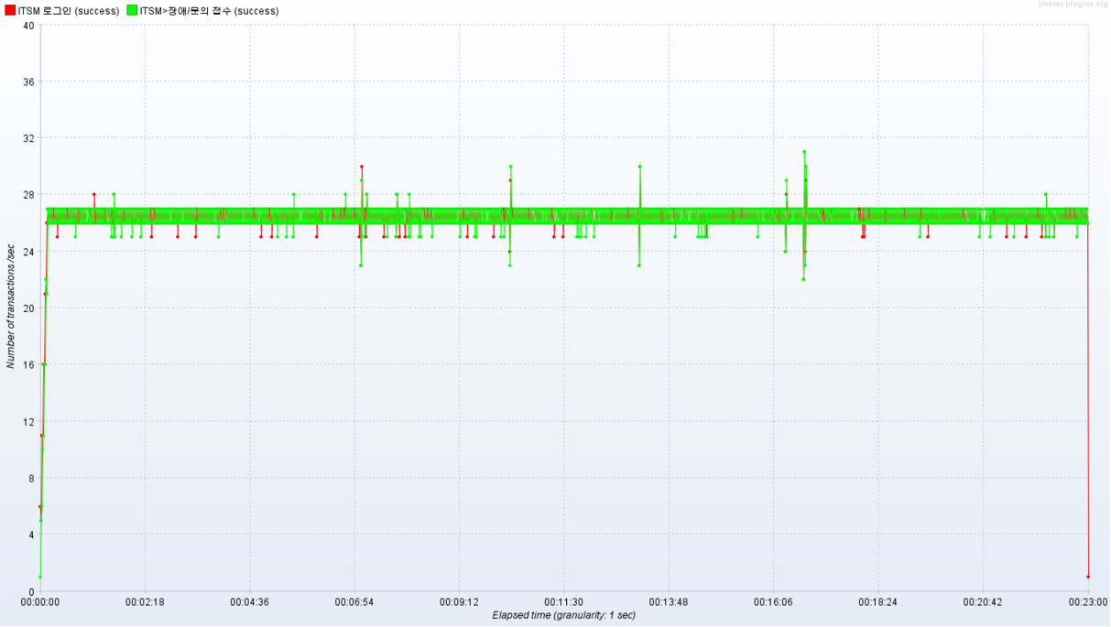Click the 0 value on the Y axis
Viewport: 1111px width, 627px height.
[31, 591]
